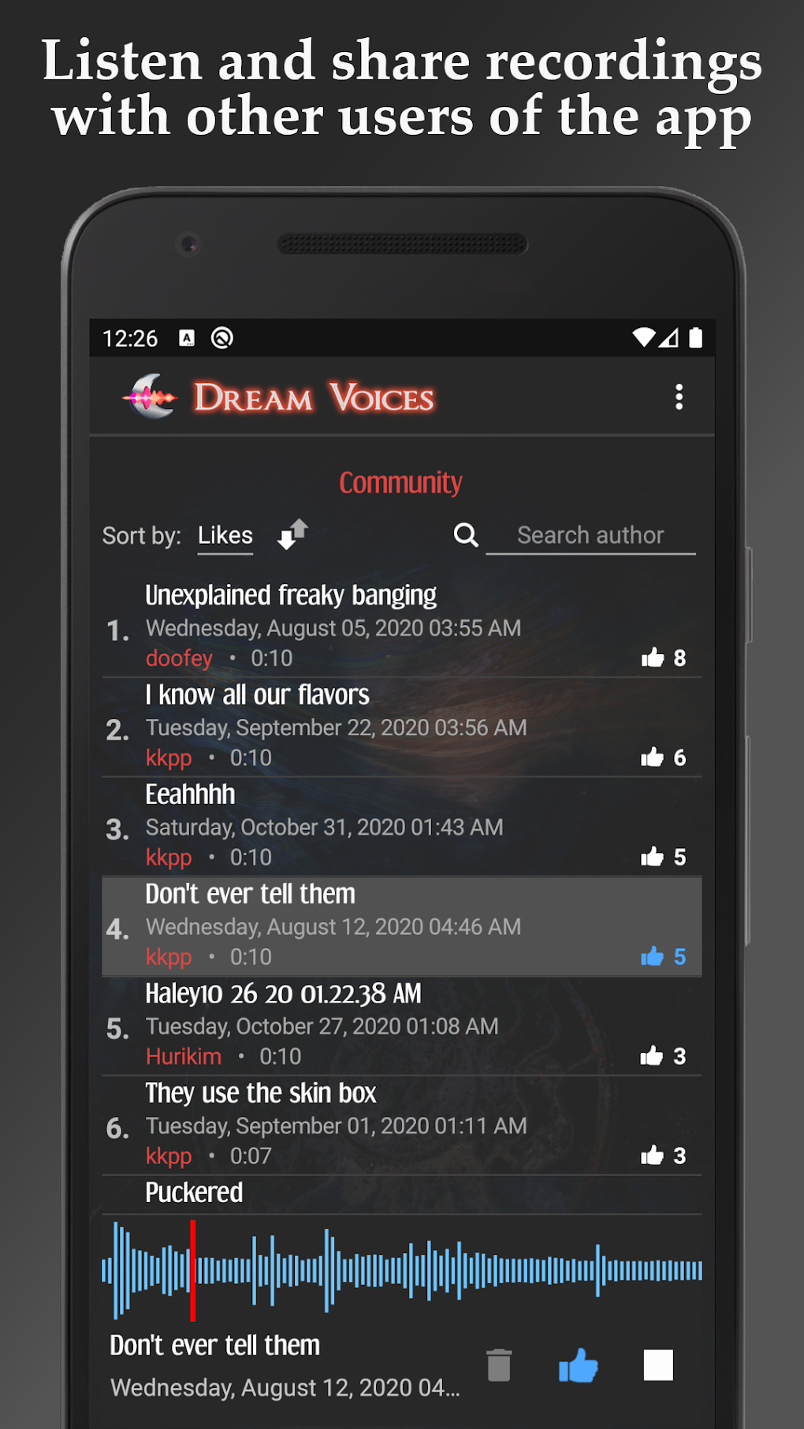Image resolution: width=804 pixels, height=1429 pixels.
Task: Unlike "Don't ever tell them" in the list
Action: [x=653, y=956]
